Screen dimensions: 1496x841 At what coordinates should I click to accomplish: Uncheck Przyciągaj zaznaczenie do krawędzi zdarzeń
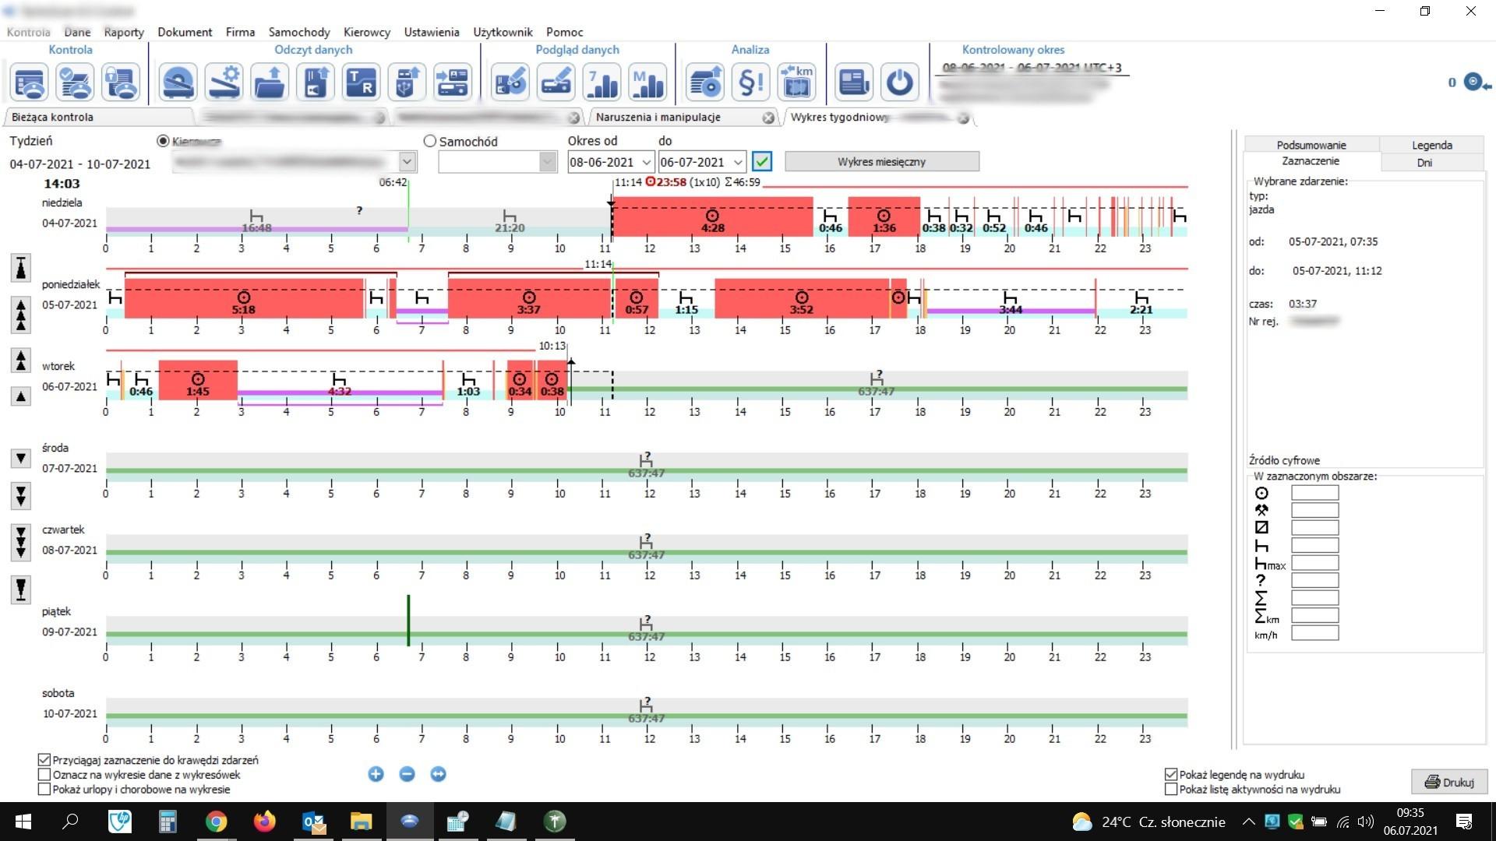[x=44, y=760]
